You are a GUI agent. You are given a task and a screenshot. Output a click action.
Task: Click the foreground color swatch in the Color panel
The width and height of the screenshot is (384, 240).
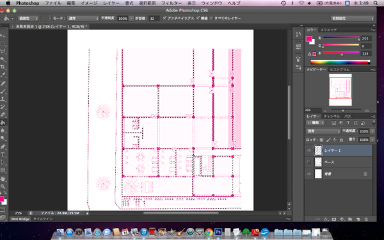coord(309,38)
